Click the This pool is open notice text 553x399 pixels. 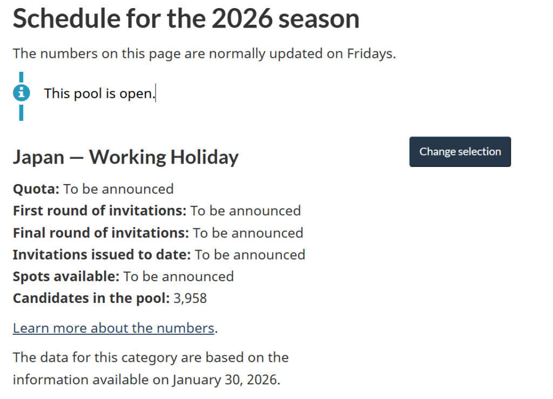pos(99,93)
